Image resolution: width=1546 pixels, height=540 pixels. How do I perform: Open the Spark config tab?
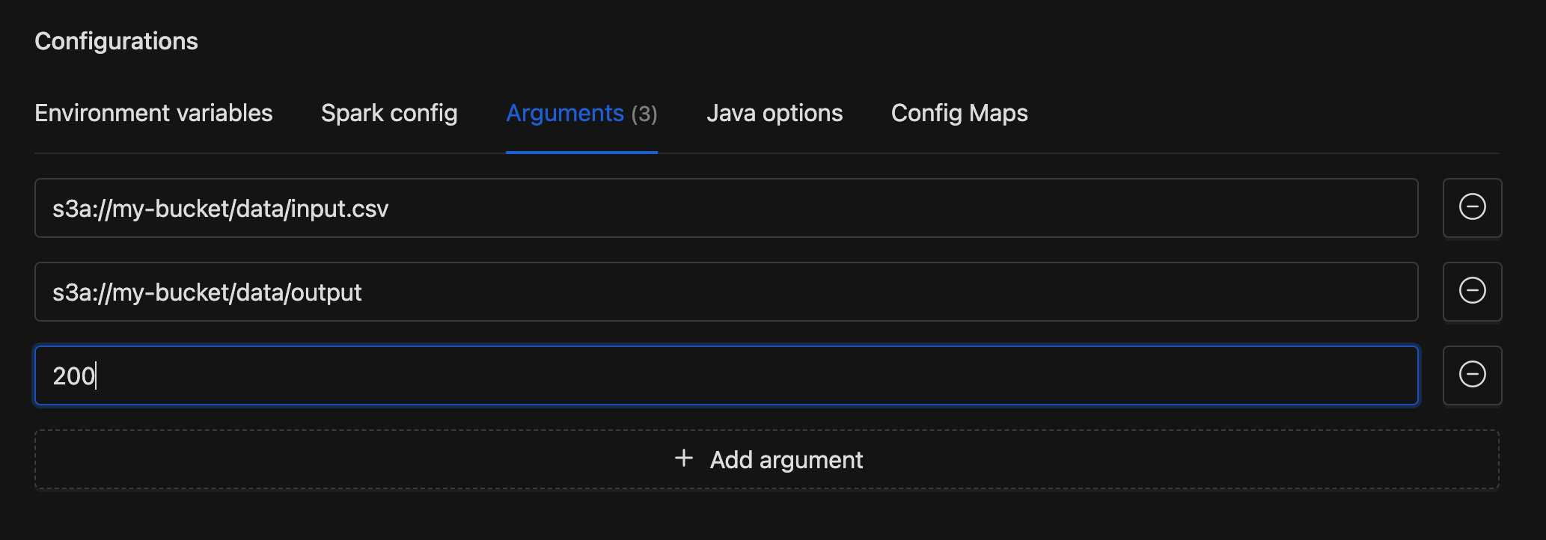pos(389,114)
